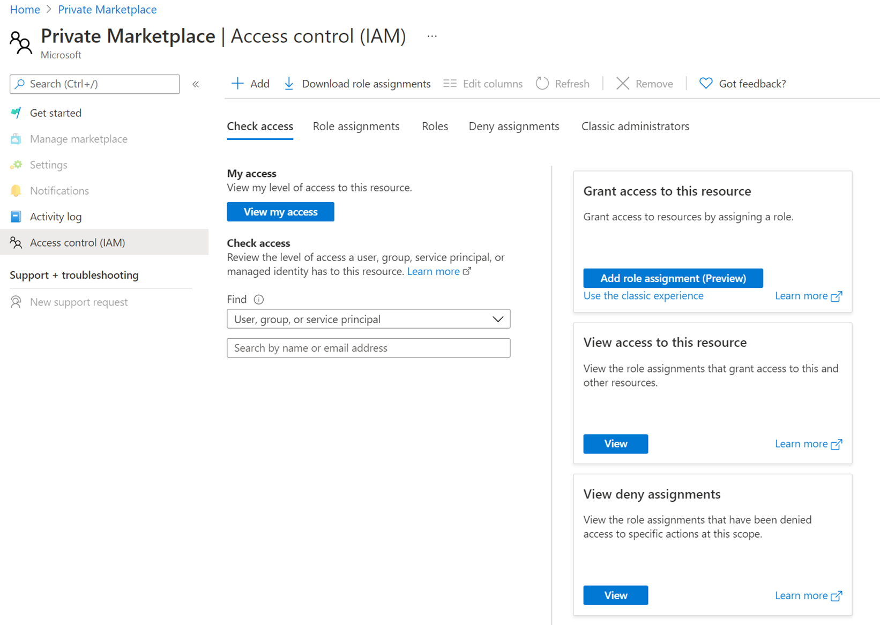This screenshot has width=880, height=625.
Task: Click the Private Marketplace breadcrumb link
Action: [107, 10]
